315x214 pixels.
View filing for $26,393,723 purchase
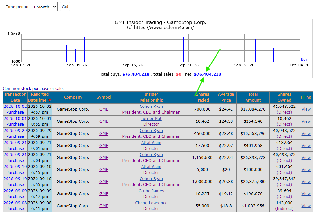[x=306, y=158]
